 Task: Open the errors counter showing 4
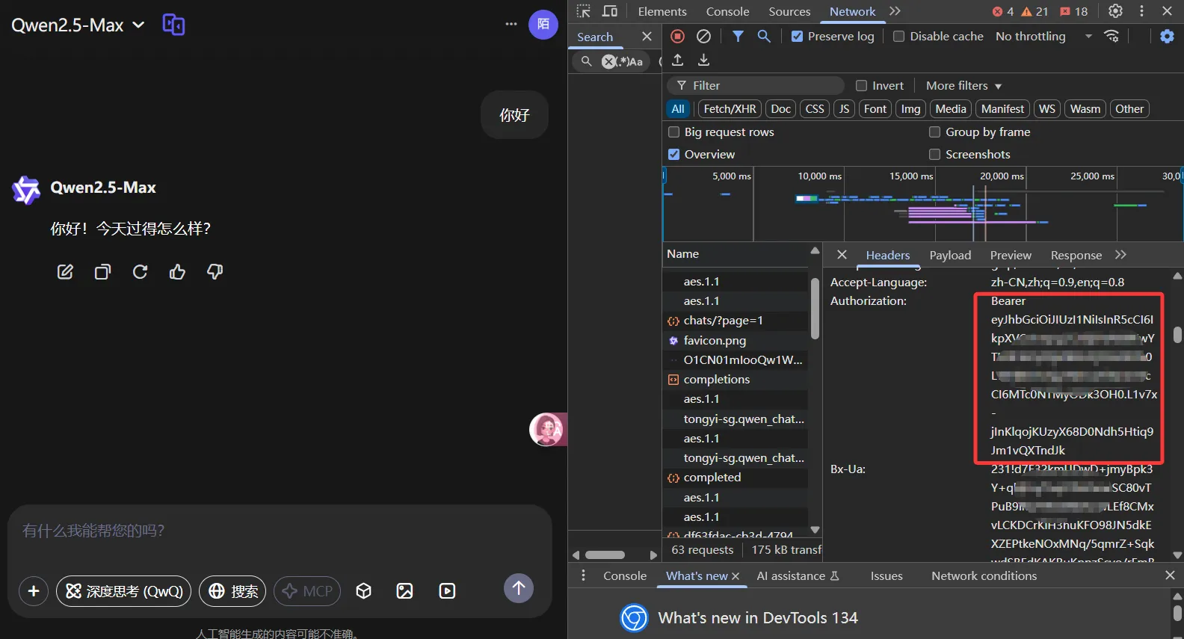1002,11
